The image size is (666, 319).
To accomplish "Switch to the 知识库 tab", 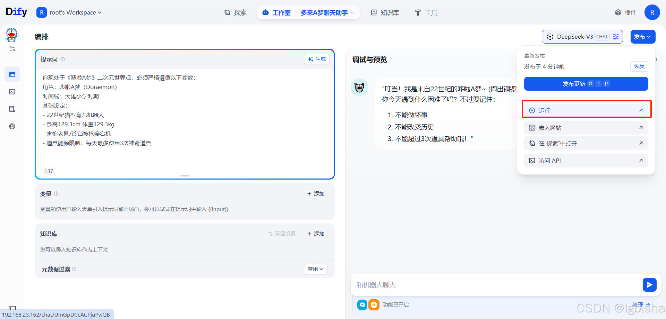I will tap(385, 13).
